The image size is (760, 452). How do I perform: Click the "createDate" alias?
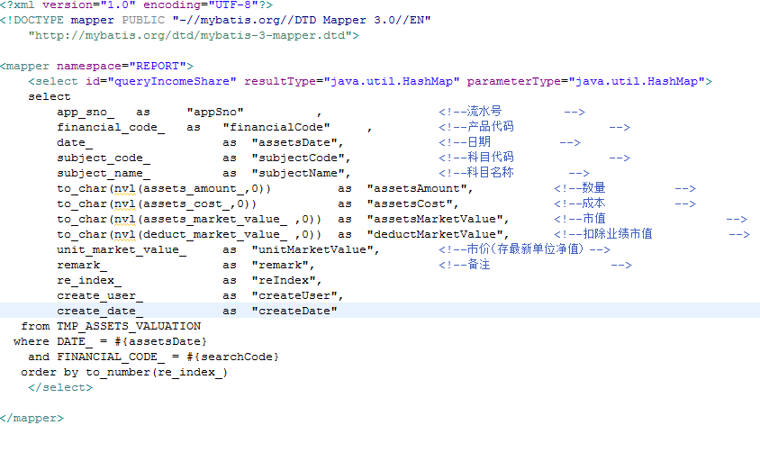click(x=294, y=311)
